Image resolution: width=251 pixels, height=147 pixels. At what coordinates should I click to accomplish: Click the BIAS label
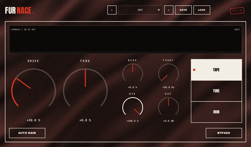(x=132, y=60)
